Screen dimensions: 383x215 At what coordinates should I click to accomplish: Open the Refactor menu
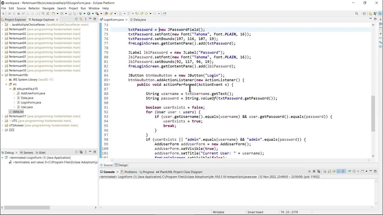coord(34,8)
